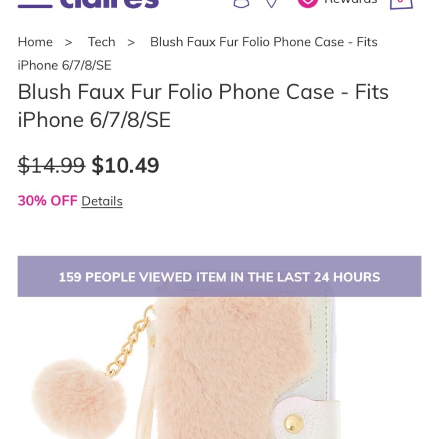
Task: Go to Home in the breadcrumb
Action: pyautogui.click(x=35, y=42)
